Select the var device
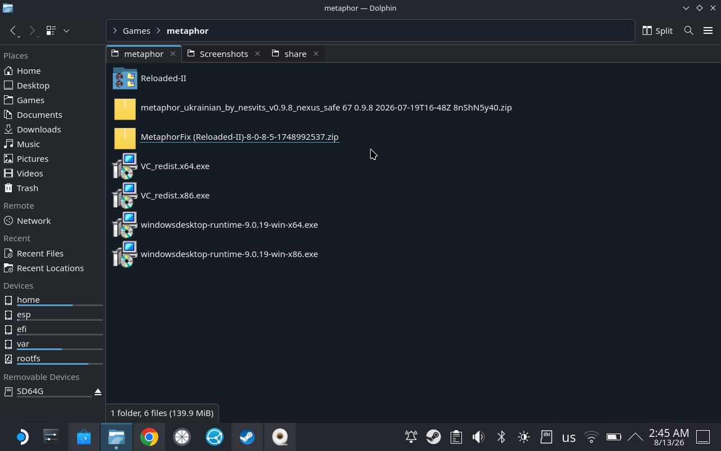This screenshot has width=721, height=451. [52, 344]
